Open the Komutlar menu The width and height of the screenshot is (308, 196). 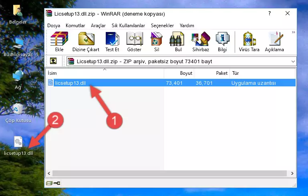coord(75,26)
